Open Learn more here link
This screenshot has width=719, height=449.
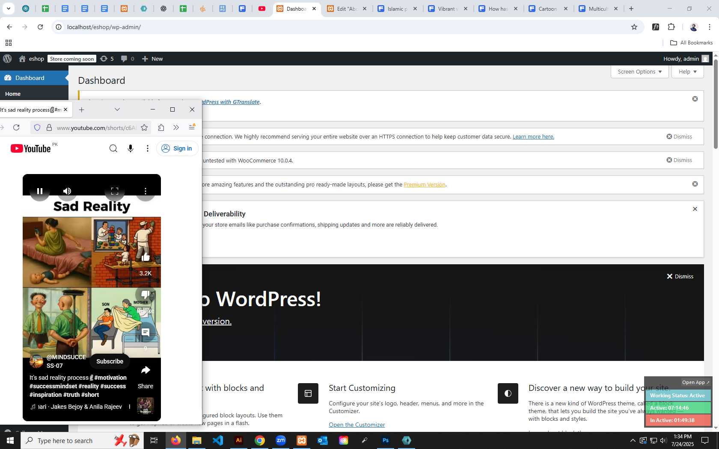pos(533,136)
